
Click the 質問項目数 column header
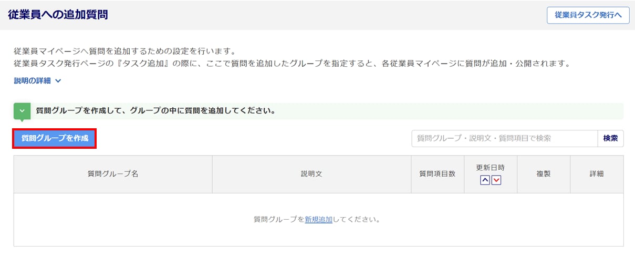tap(438, 174)
